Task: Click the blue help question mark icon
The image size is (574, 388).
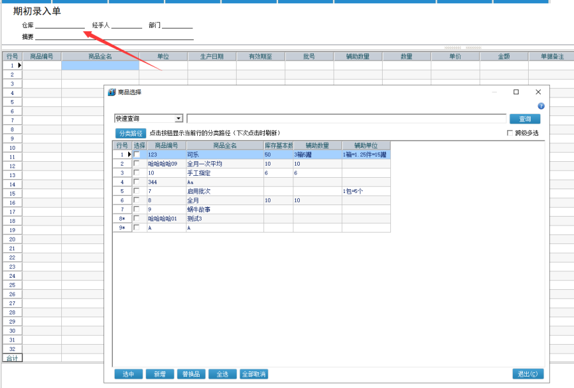Action: (x=541, y=106)
